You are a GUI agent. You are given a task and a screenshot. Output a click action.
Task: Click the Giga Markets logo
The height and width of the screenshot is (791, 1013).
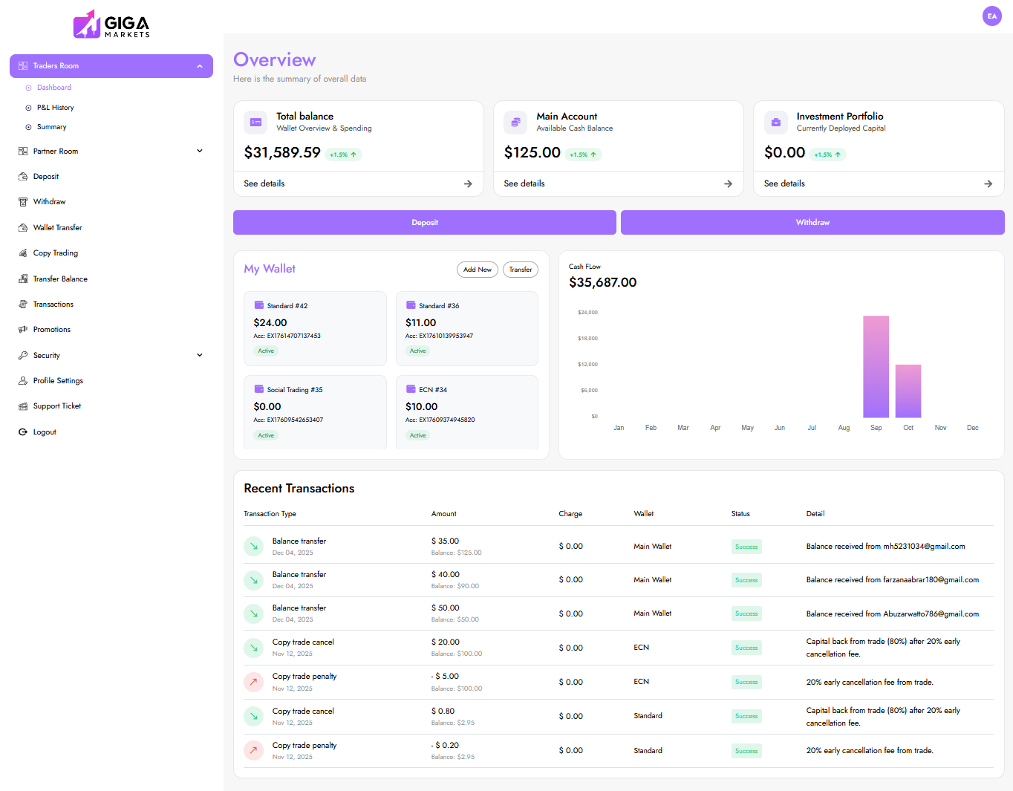pos(111,24)
